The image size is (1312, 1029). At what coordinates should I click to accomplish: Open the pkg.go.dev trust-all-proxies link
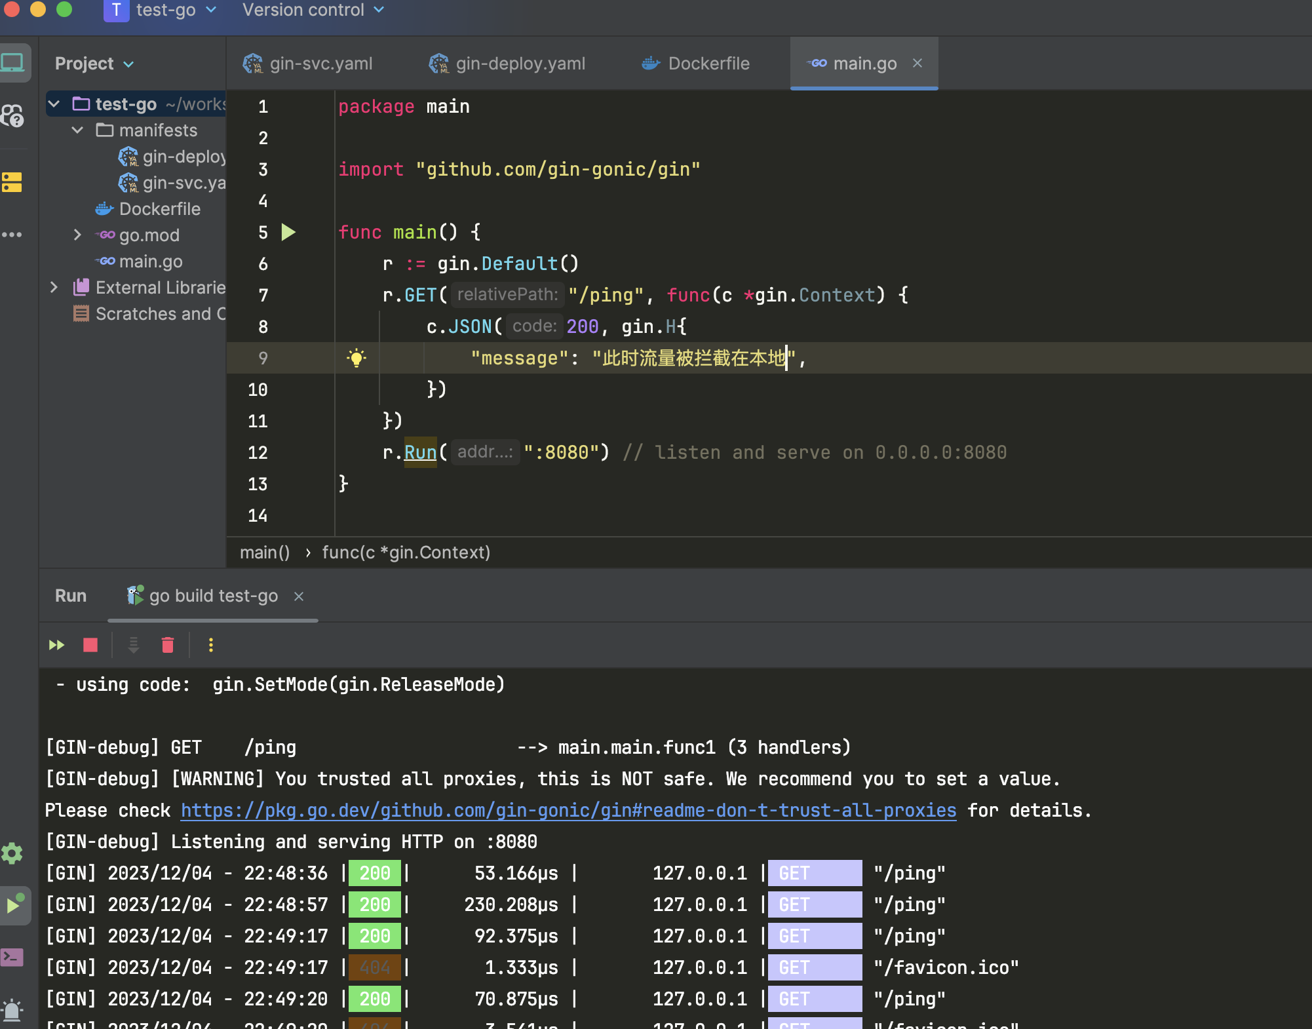pyautogui.click(x=568, y=811)
